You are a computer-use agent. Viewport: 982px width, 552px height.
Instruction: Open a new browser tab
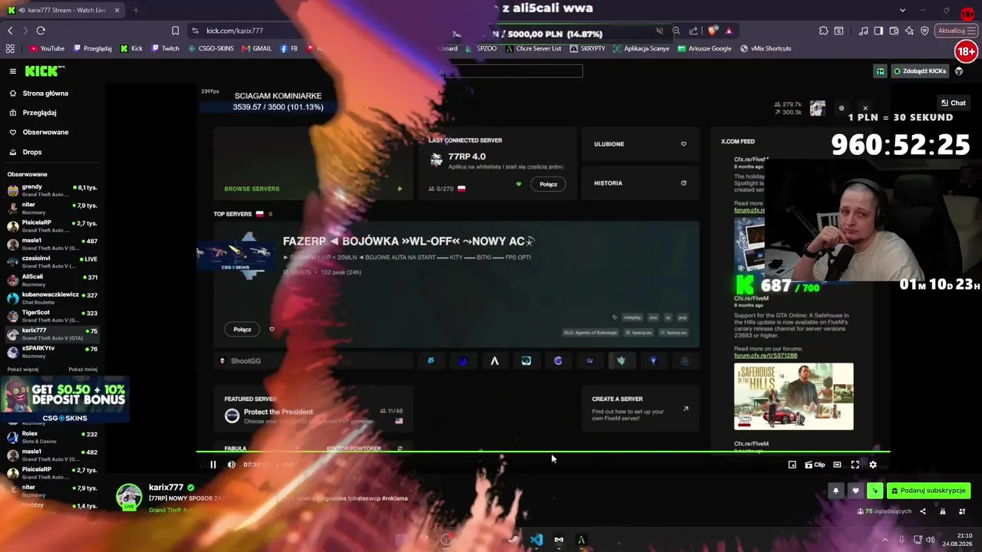136,10
